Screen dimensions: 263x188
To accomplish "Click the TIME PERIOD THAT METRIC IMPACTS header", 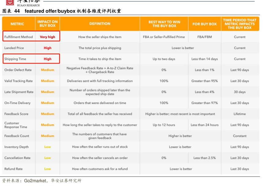I will (239, 24).
